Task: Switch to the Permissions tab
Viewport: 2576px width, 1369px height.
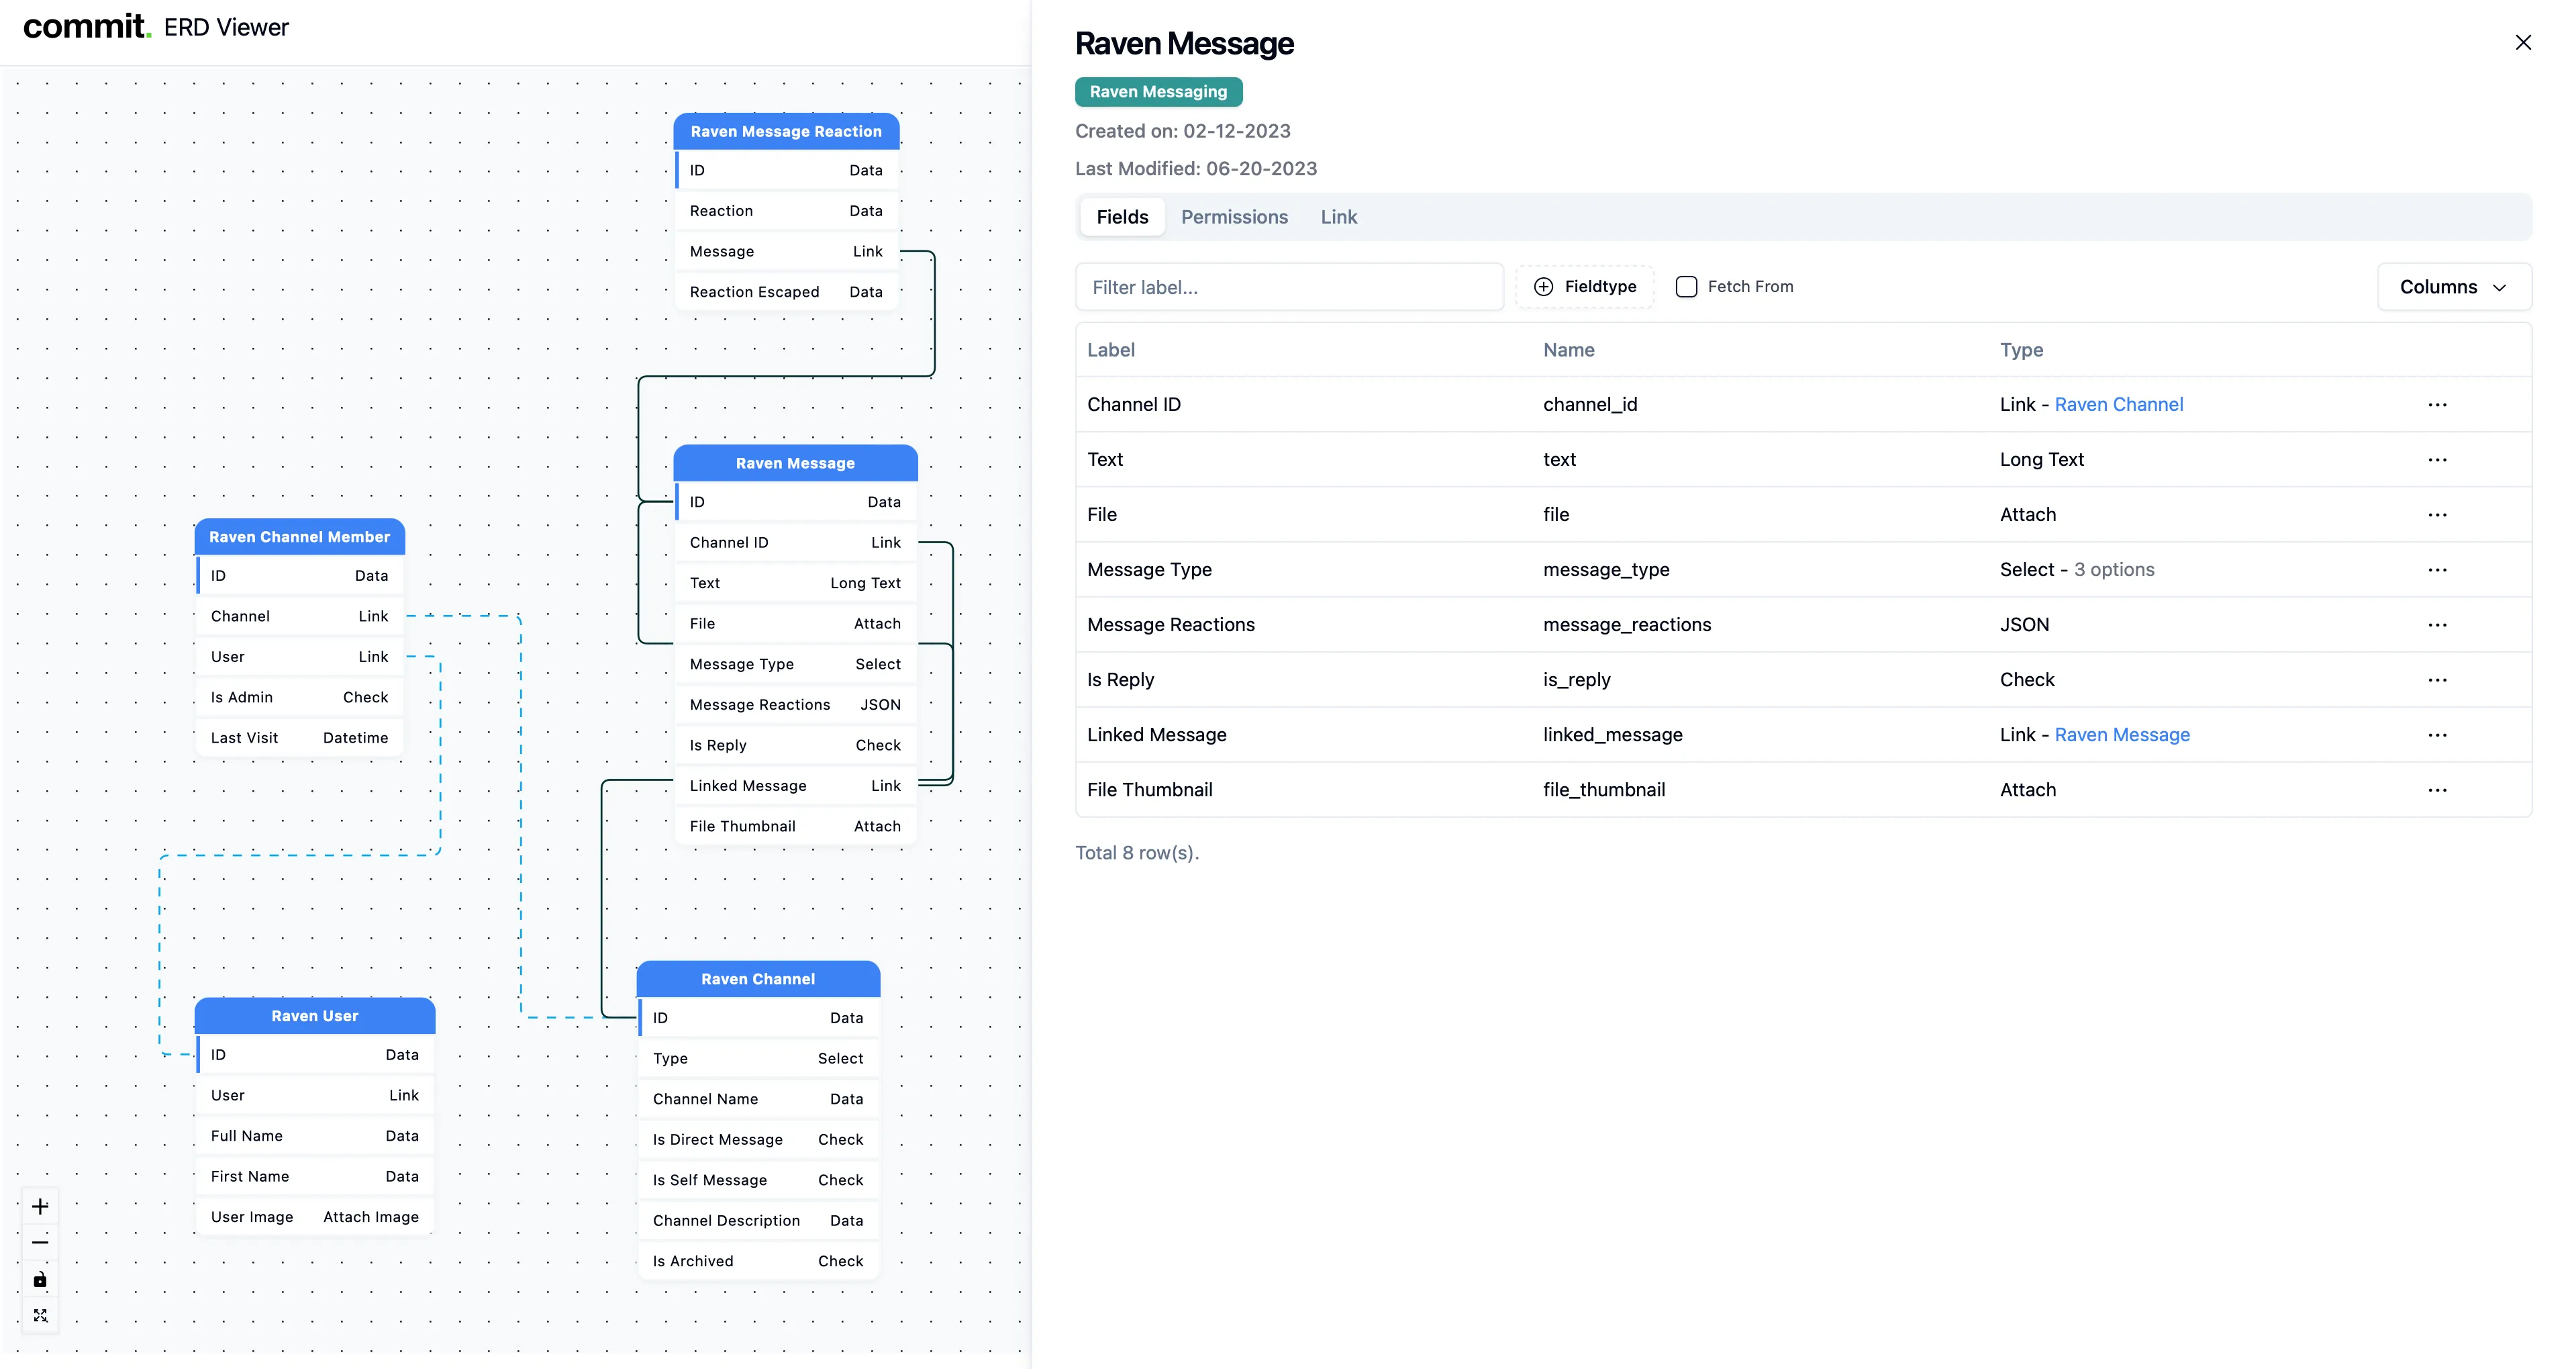Action: coord(1234,217)
